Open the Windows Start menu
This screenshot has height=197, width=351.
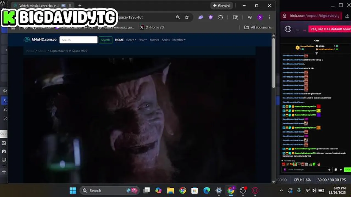(73, 190)
